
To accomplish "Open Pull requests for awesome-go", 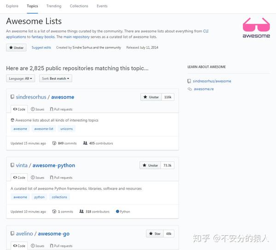I will (61, 246).
